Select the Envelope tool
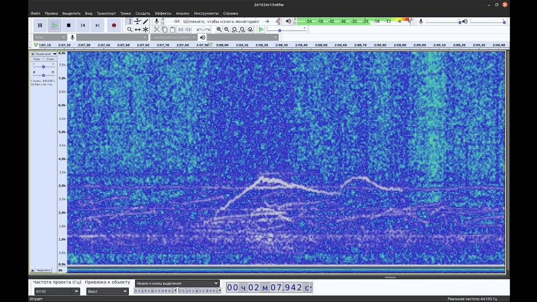The width and height of the screenshot is (537, 302). pyautogui.click(x=138, y=21)
